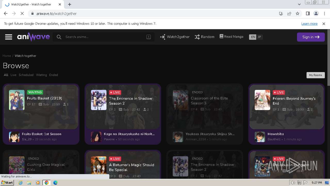Open A Returner's Magic Should Be Special title
This screenshot has width=330, height=186.
pos(131,167)
